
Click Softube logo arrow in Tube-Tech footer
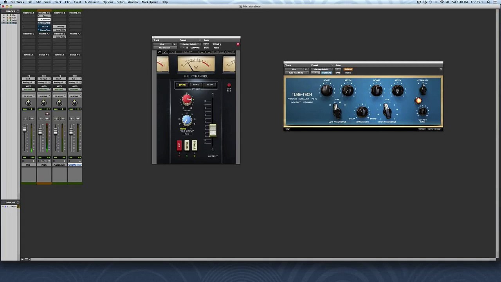tap(288, 129)
